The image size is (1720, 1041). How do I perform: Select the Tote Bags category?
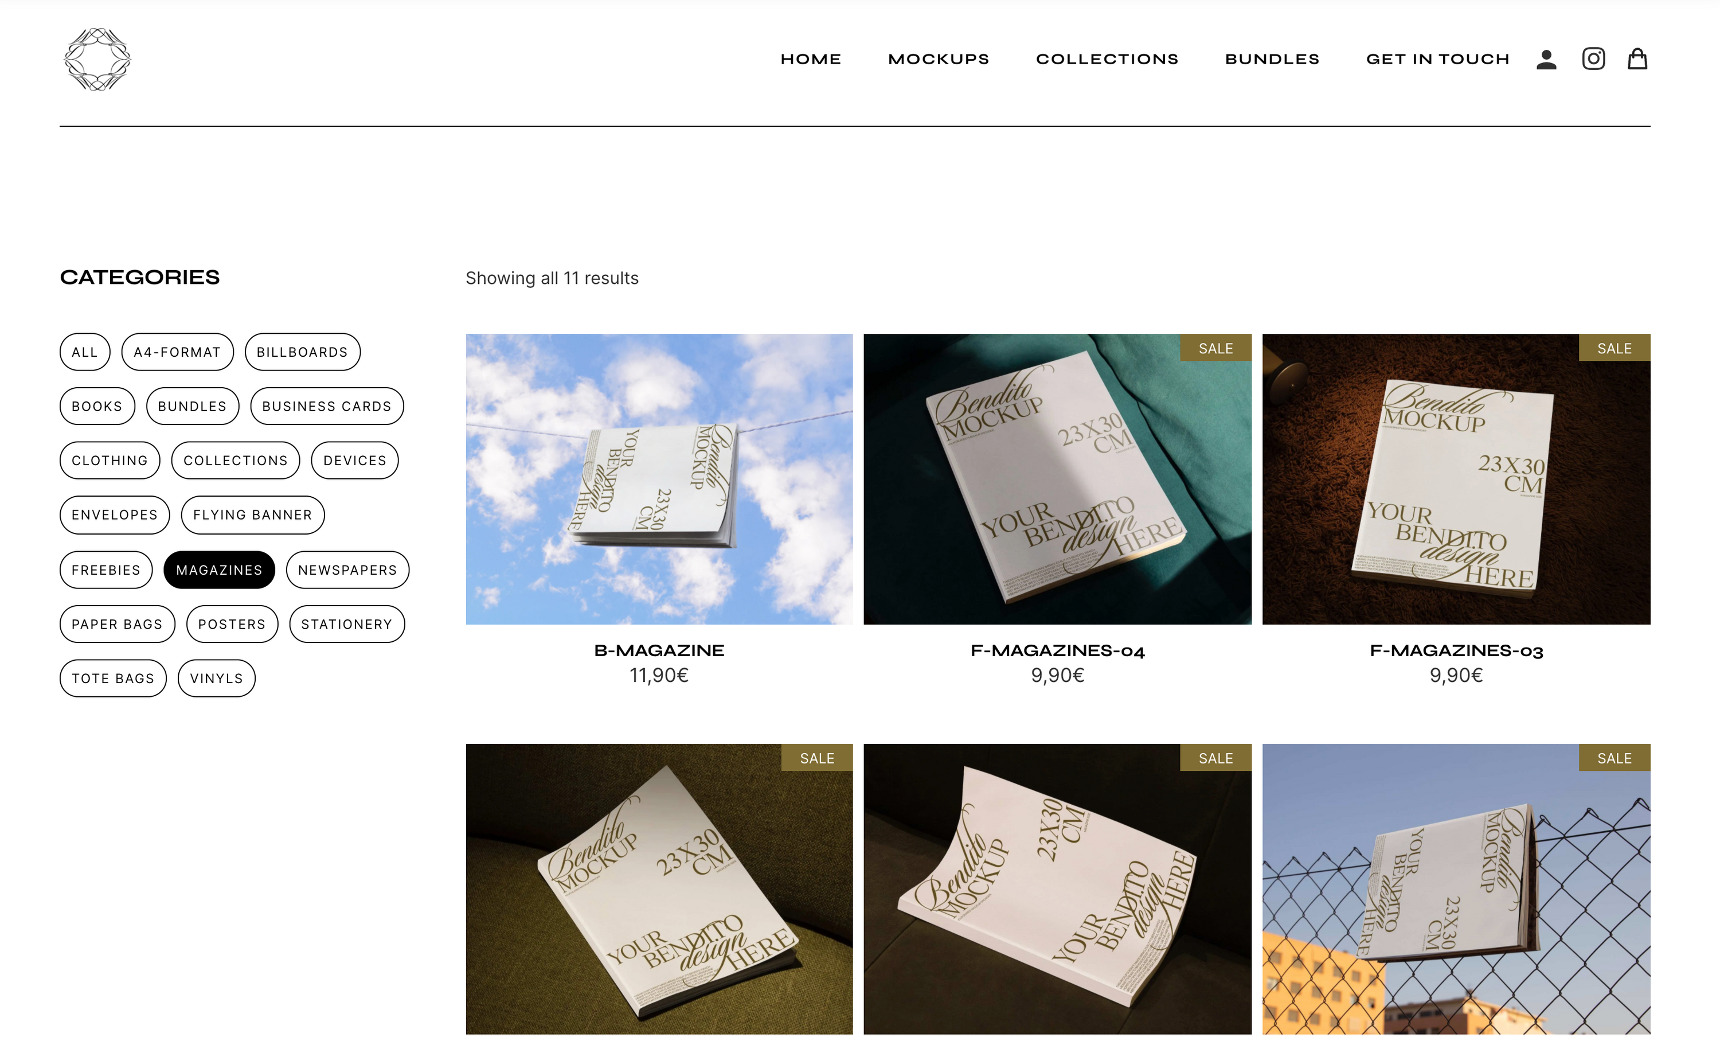click(113, 678)
